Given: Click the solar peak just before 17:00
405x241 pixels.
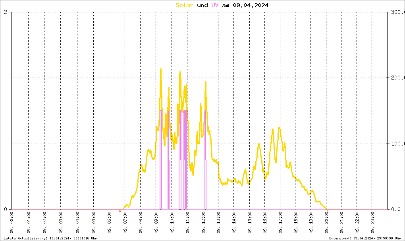Looking at the screenshot, I should tap(279, 128).
